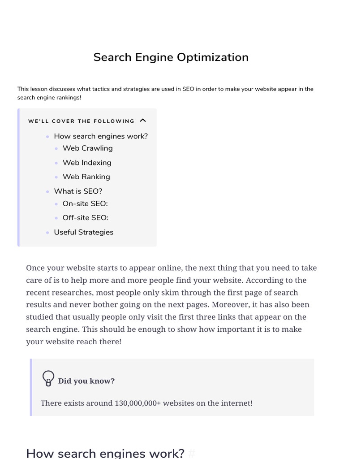Click the paragraph starting "Once your website starts"
344x459 pixels.
[171, 305]
